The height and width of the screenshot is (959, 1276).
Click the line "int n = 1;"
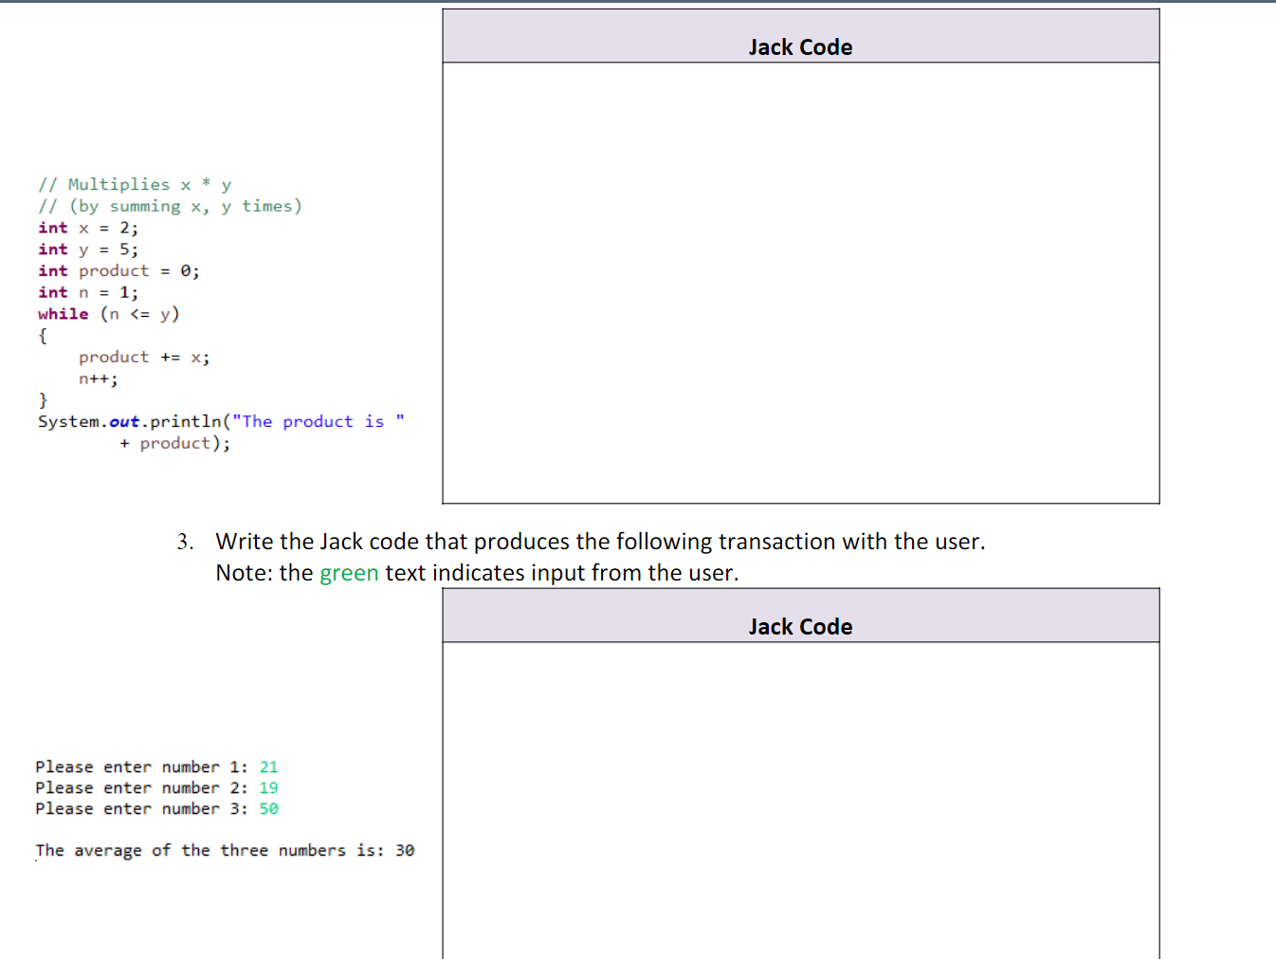click(x=87, y=292)
